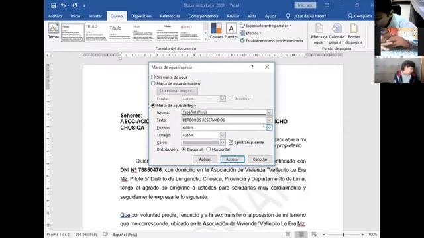Switch to the Referencias tab
Screen dimensions: 424x238
170,16
